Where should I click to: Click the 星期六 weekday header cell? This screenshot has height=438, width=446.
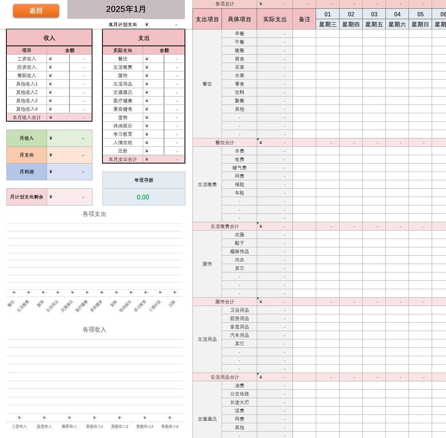coord(397,24)
